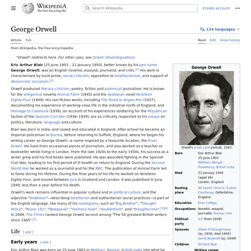Open the press card link in caption
This screenshot has height=251, width=251.
(202, 147)
